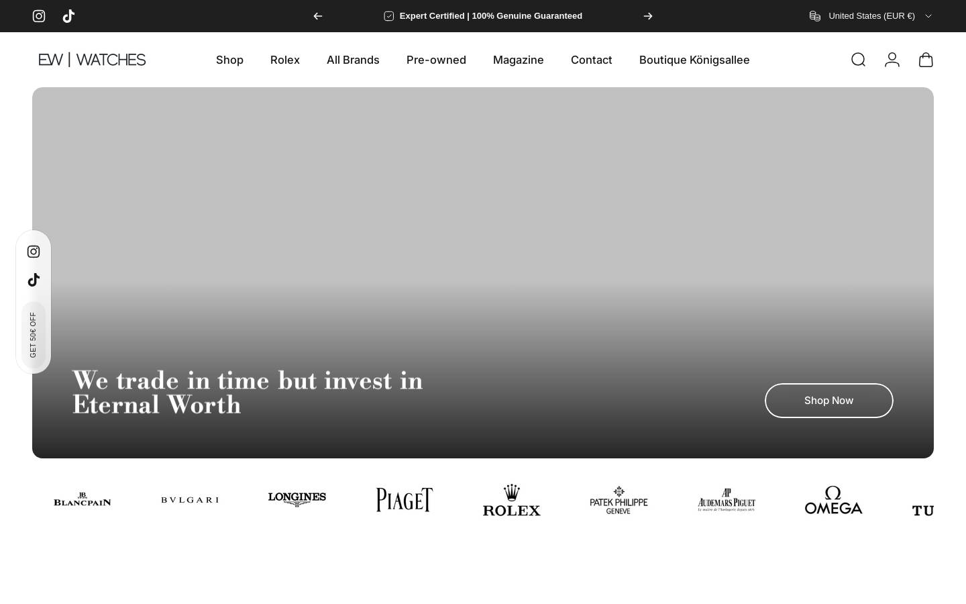Expand the country selector chevron
The width and height of the screenshot is (966, 604).
[x=928, y=16]
